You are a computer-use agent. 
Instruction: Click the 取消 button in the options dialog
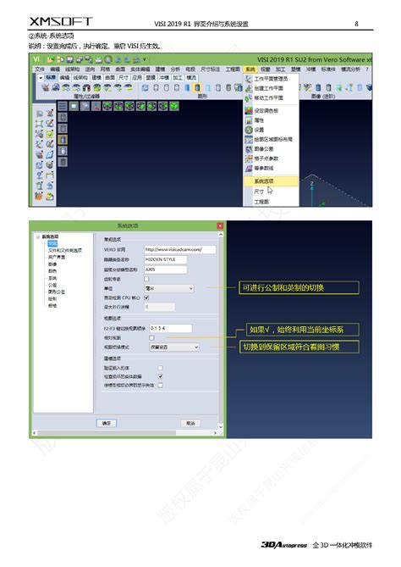tap(190, 423)
